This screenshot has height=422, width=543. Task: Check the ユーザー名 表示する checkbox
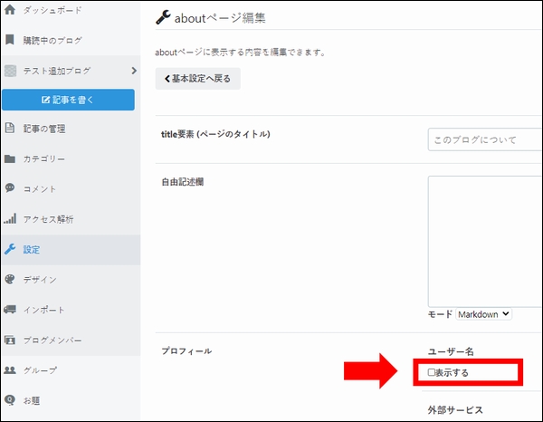pyautogui.click(x=431, y=372)
